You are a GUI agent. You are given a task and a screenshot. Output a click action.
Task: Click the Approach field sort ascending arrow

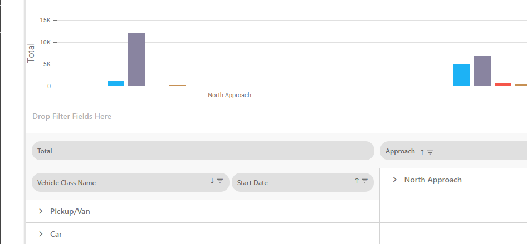coord(422,152)
